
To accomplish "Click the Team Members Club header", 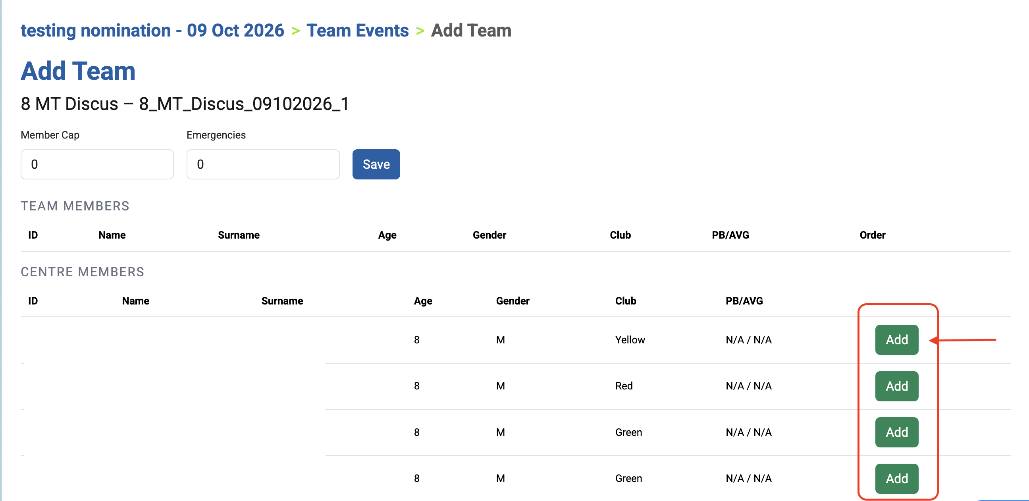I will pos(620,235).
